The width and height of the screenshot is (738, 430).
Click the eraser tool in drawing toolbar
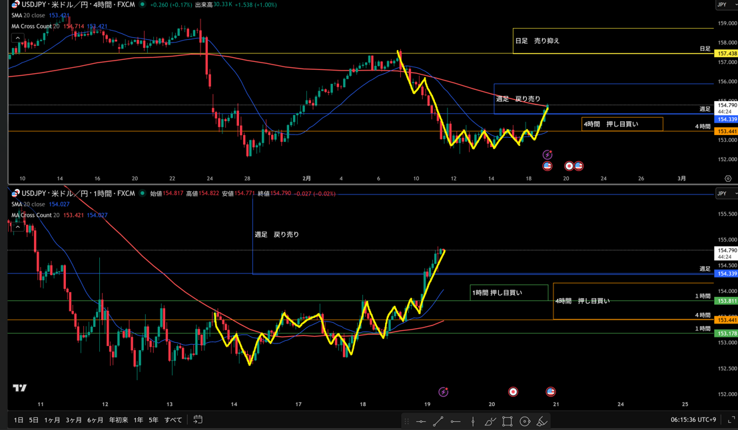(542, 421)
